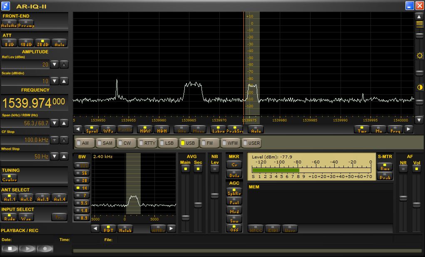Toggle the noise blanker Lev button

click(x=215, y=169)
